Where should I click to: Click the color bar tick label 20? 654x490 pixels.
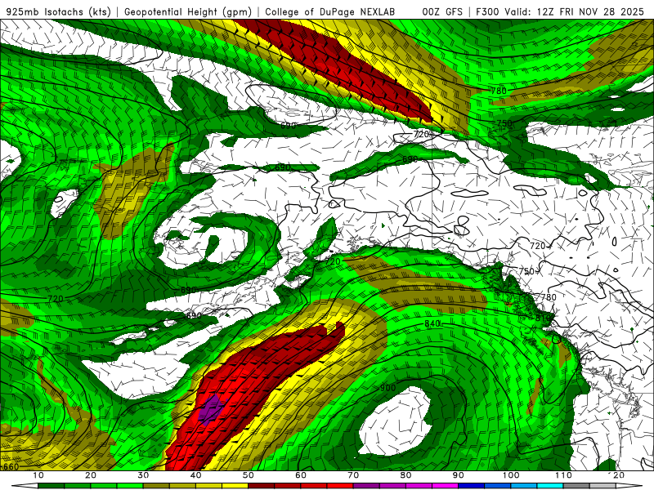pyautogui.click(x=91, y=475)
